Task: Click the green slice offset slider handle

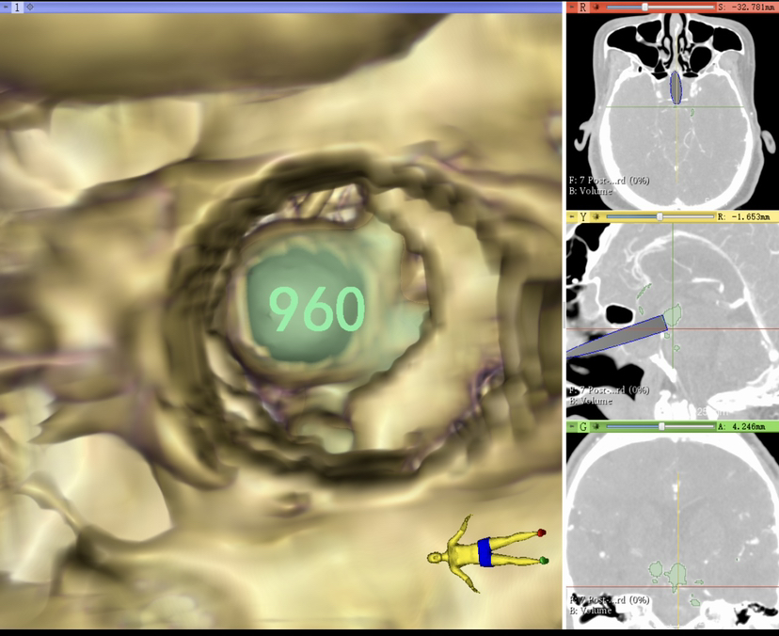Action: 662,426
